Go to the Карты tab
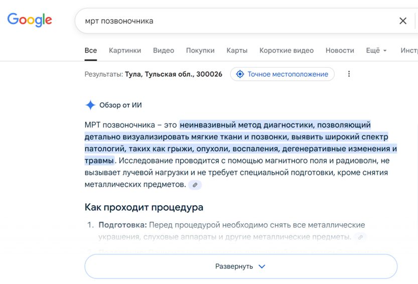Screen dimensions: 418x284 (x=237, y=51)
